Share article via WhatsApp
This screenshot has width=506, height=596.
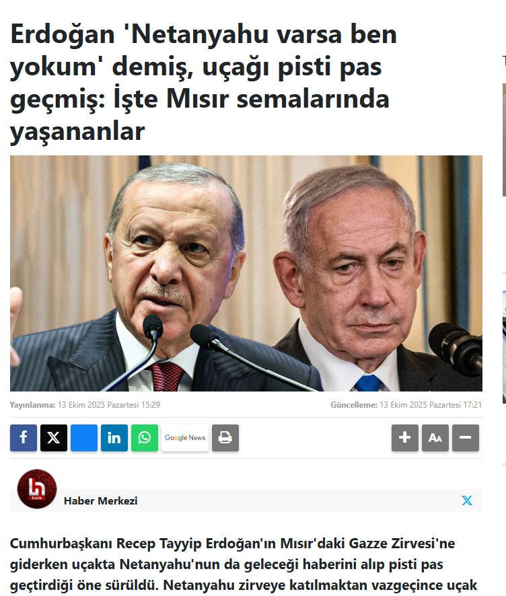(x=145, y=437)
